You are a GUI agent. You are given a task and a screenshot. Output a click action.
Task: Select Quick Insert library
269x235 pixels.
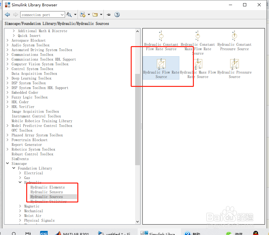[x=29, y=36]
